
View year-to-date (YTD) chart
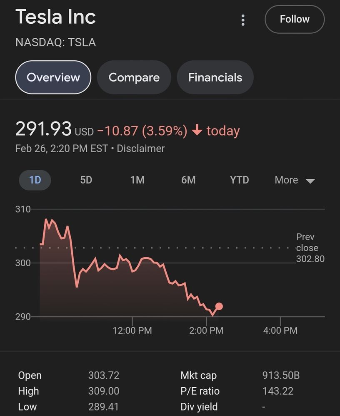click(x=239, y=180)
